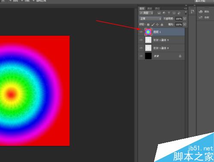Open the layer filter 类型 dropdown
Image resolution: width=214 pixels, height=162 pixels.
click(x=146, y=13)
